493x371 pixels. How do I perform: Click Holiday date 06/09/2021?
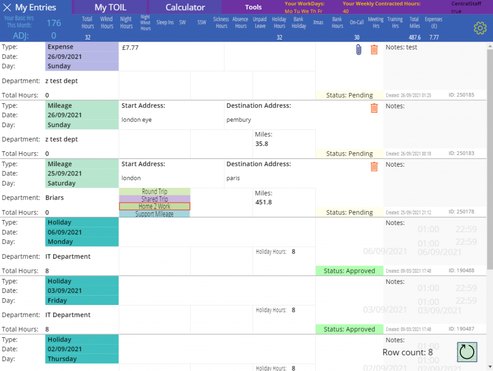[65, 232]
